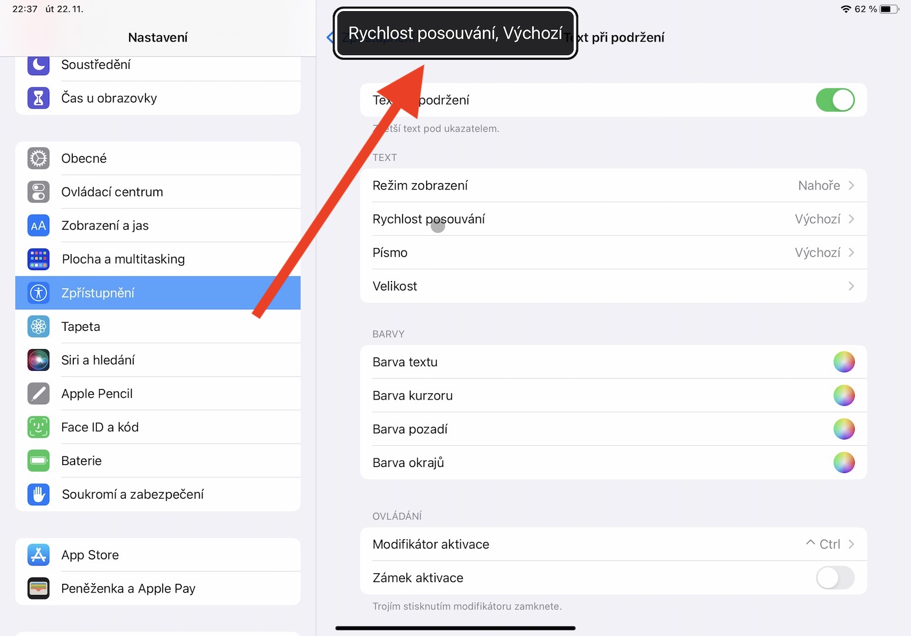Expand the Písmo font setting row
Screen dimensions: 911x636
click(x=613, y=253)
